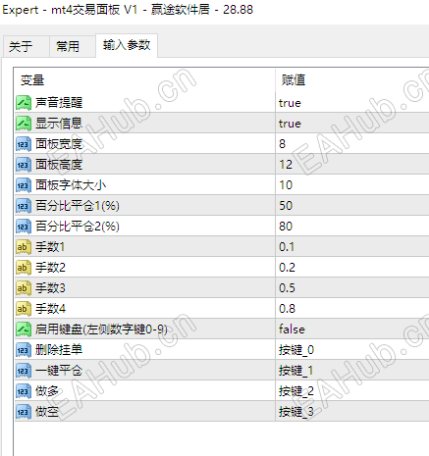This screenshot has height=456, width=429.
Task: Select the 面板字体大小 variable name
Action: 71,185
